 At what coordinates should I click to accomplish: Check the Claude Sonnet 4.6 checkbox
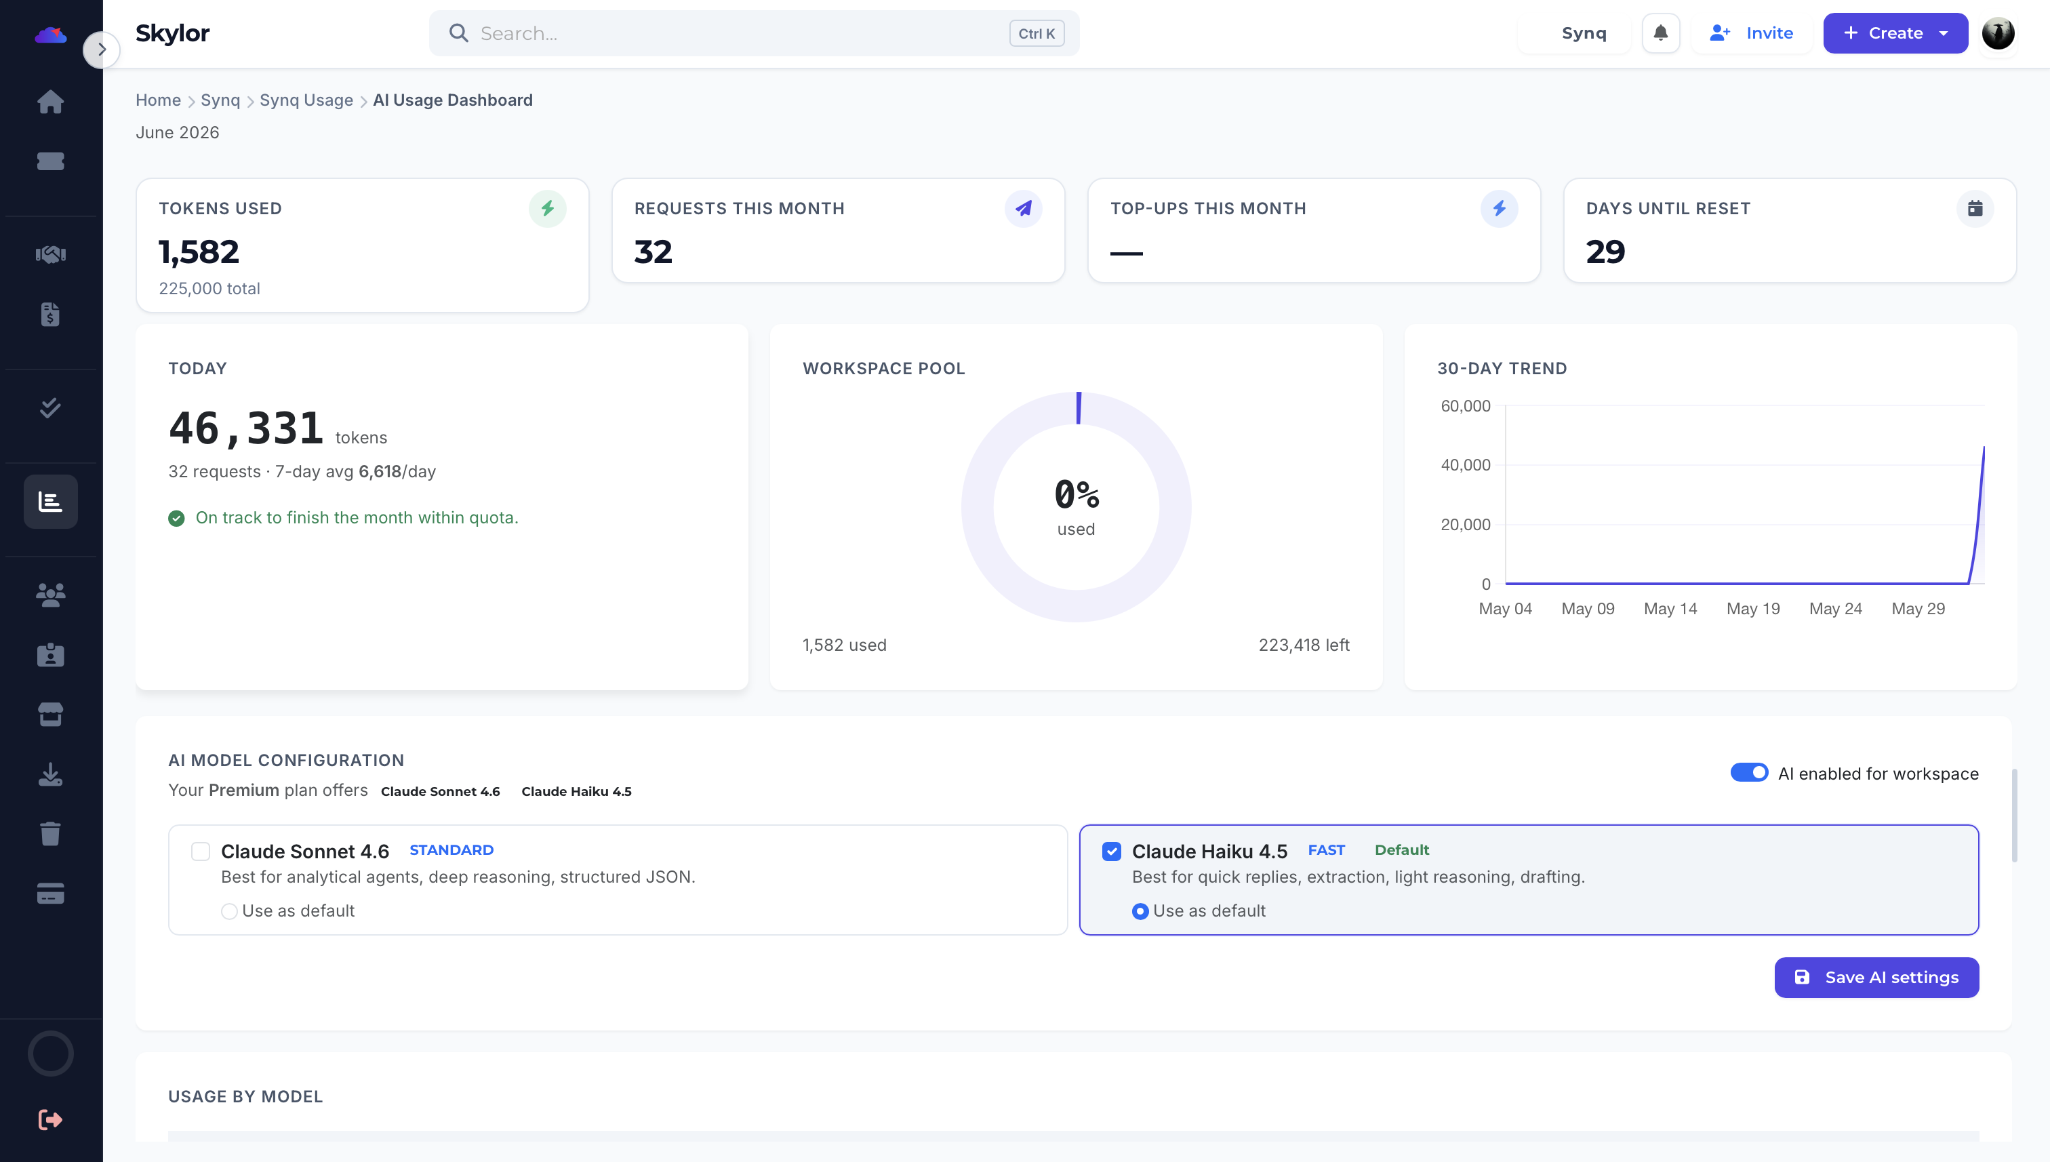(x=200, y=852)
